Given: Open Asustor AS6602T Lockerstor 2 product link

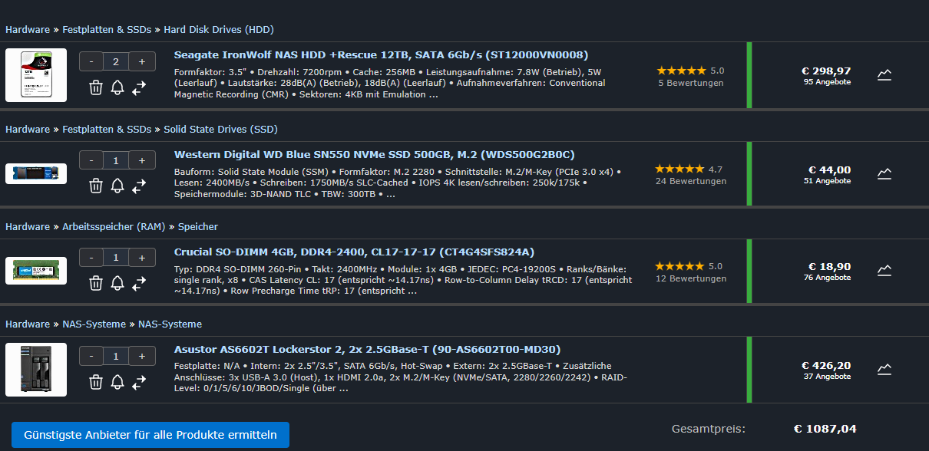Looking at the screenshot, I should click(x=367, y=350).
